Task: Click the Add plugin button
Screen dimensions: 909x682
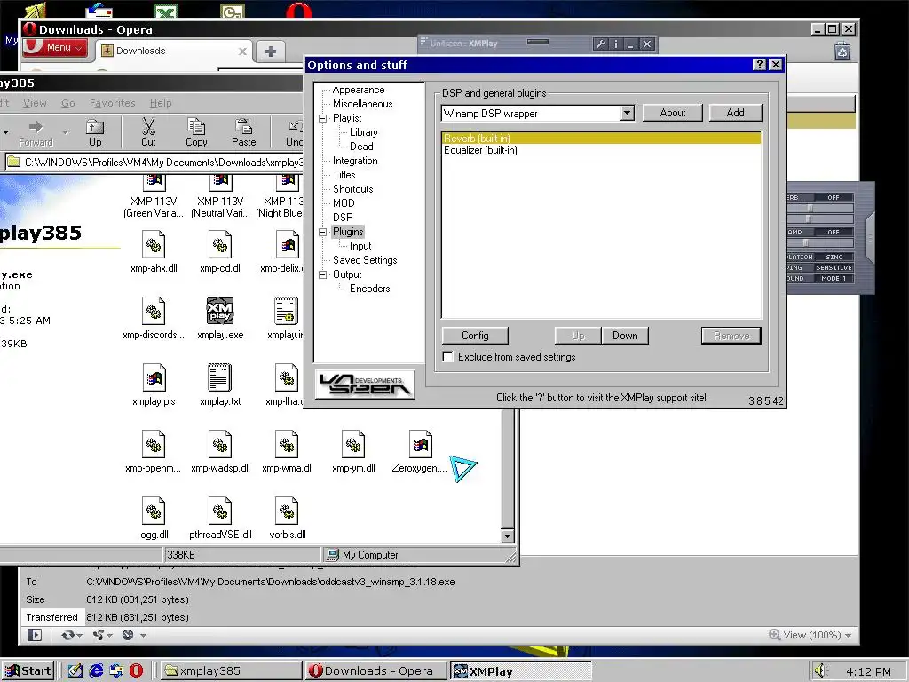Action: coord(735,113)
